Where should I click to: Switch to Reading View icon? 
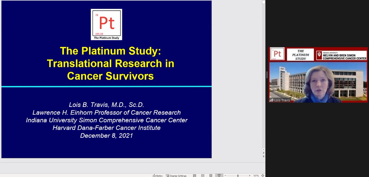[211, 176]
